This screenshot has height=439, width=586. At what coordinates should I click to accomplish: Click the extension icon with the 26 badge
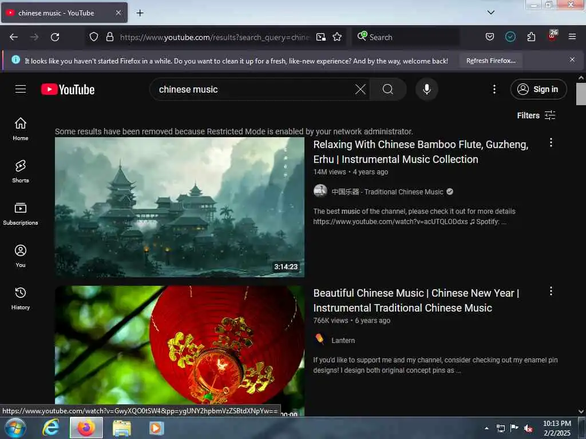(x=552, y=36)
